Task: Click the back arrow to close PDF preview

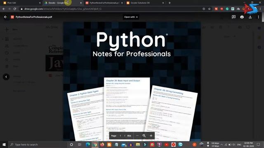Action: coord(5,17)
